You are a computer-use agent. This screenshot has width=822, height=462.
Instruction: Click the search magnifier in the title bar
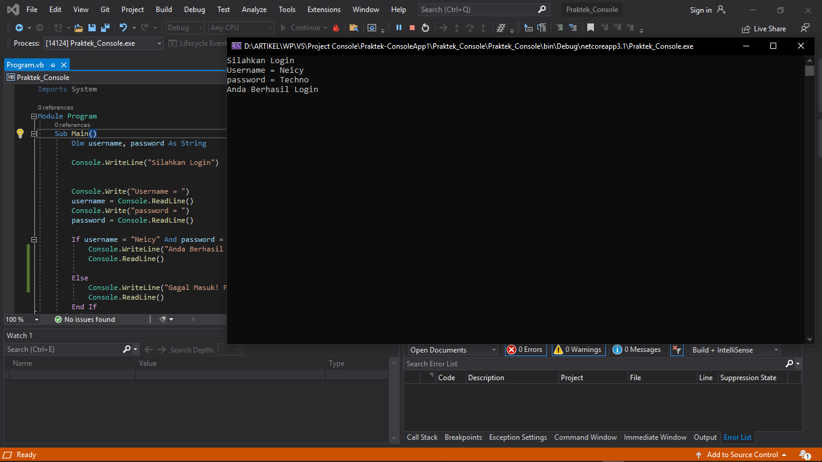(542, 10)
